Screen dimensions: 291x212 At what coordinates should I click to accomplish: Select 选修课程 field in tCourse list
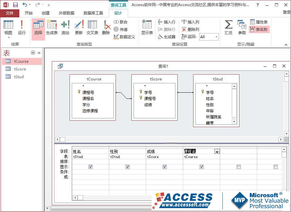90,111
